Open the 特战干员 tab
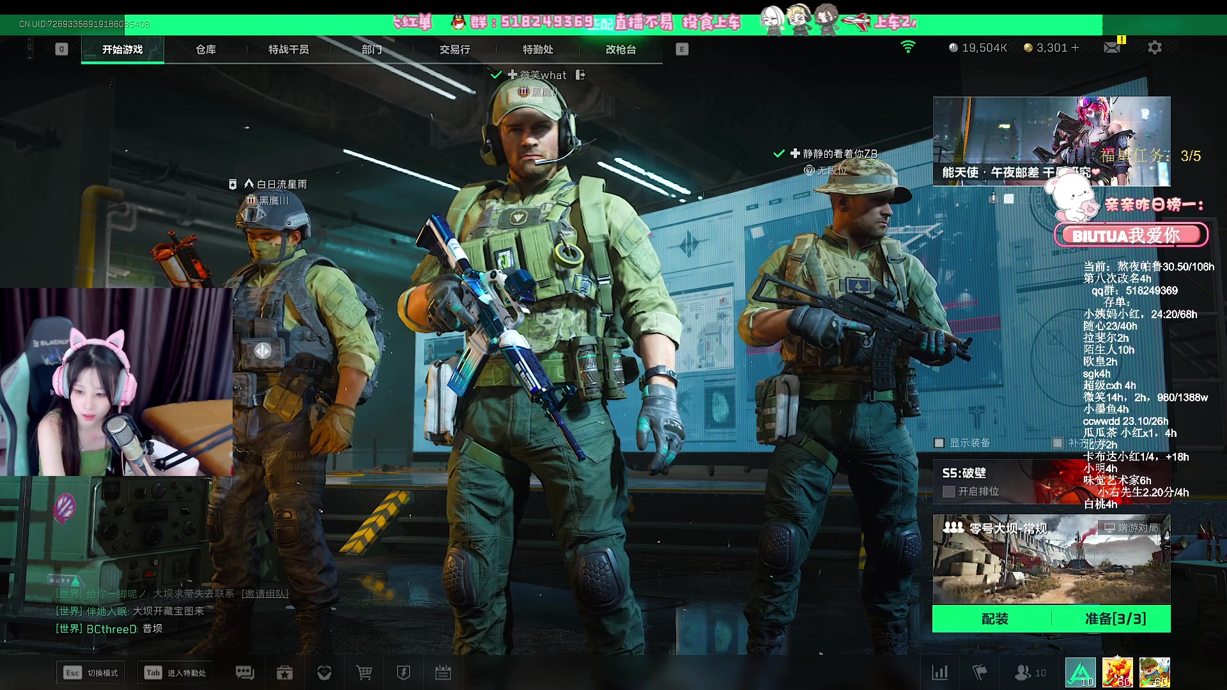Screen dimensions: 1227x690 point(289,49)
